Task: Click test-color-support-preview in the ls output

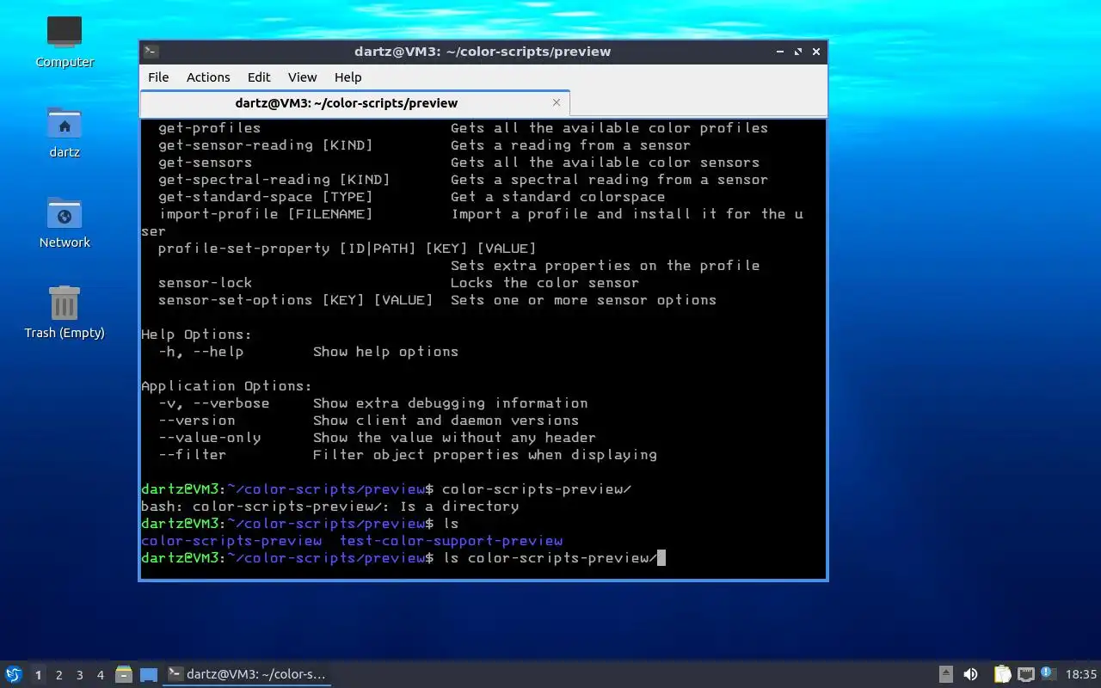Action: [x=451, y=541]
